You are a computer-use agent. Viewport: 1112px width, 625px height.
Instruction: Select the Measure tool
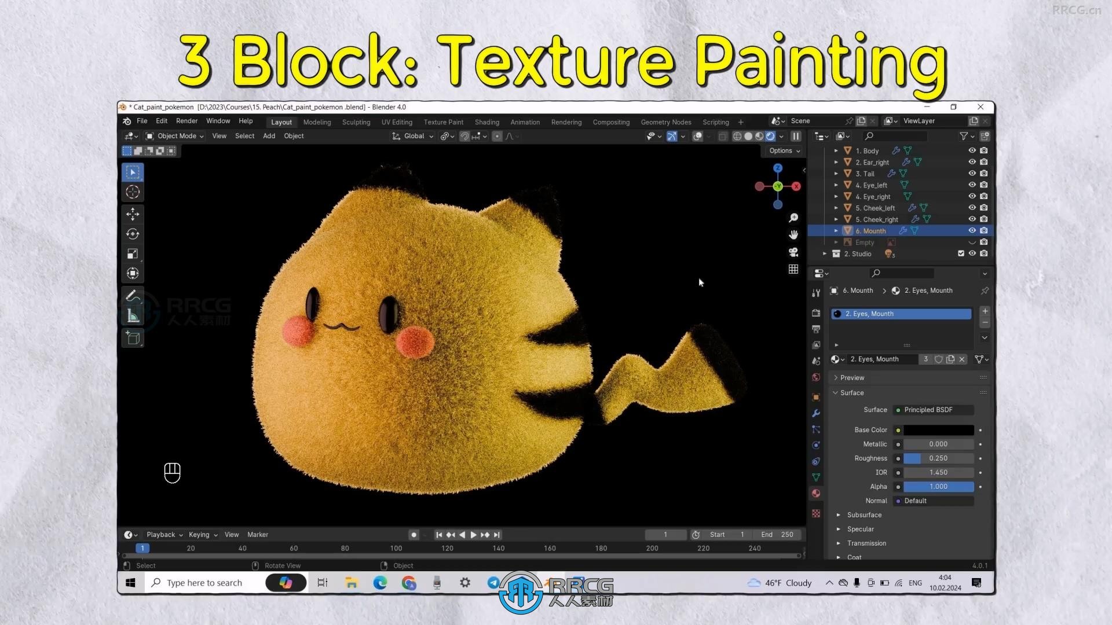coord(133,315)
